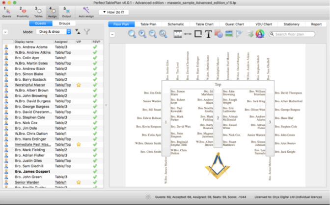
Task: Click the filter funnel icon
Action: (x=87, y=32)
